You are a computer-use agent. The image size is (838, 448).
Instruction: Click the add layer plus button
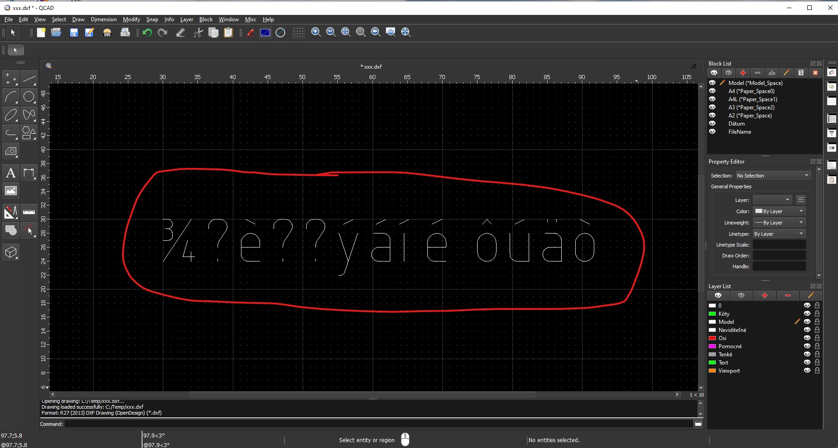764,295
